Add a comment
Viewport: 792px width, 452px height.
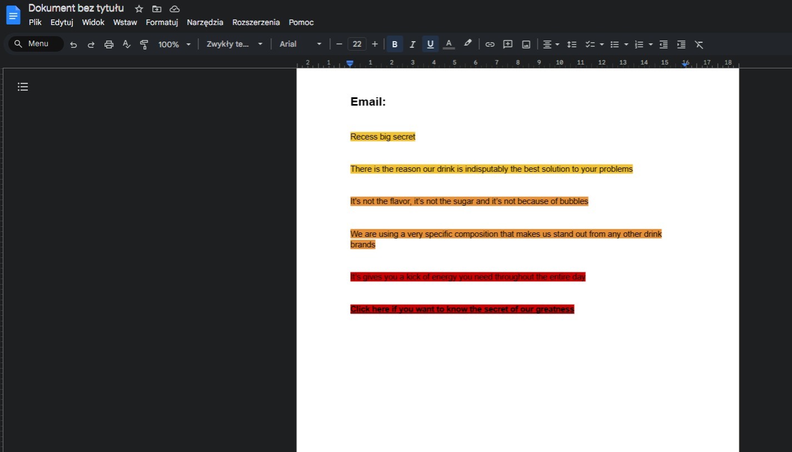507,44
